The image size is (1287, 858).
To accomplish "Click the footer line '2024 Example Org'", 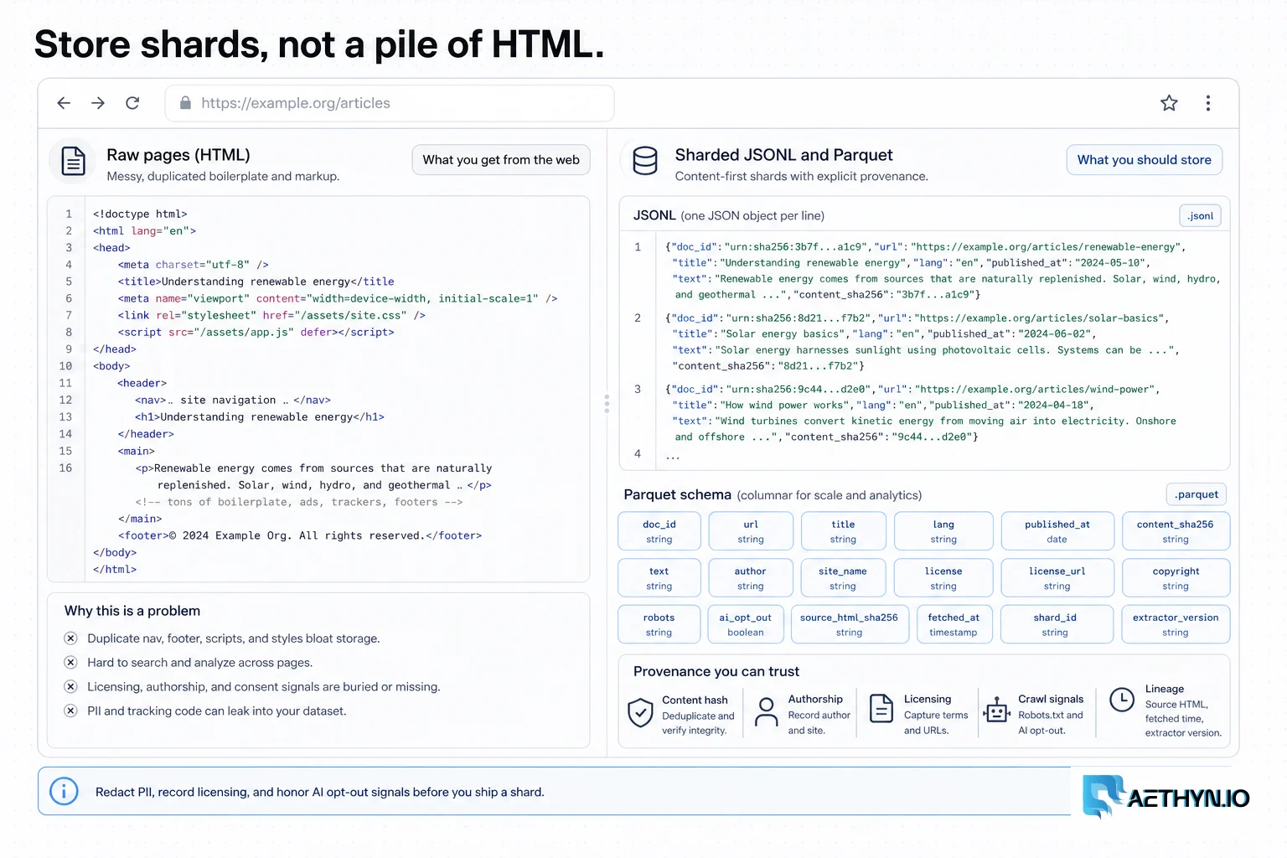I will pyautogui.click(x=300, y=535).
